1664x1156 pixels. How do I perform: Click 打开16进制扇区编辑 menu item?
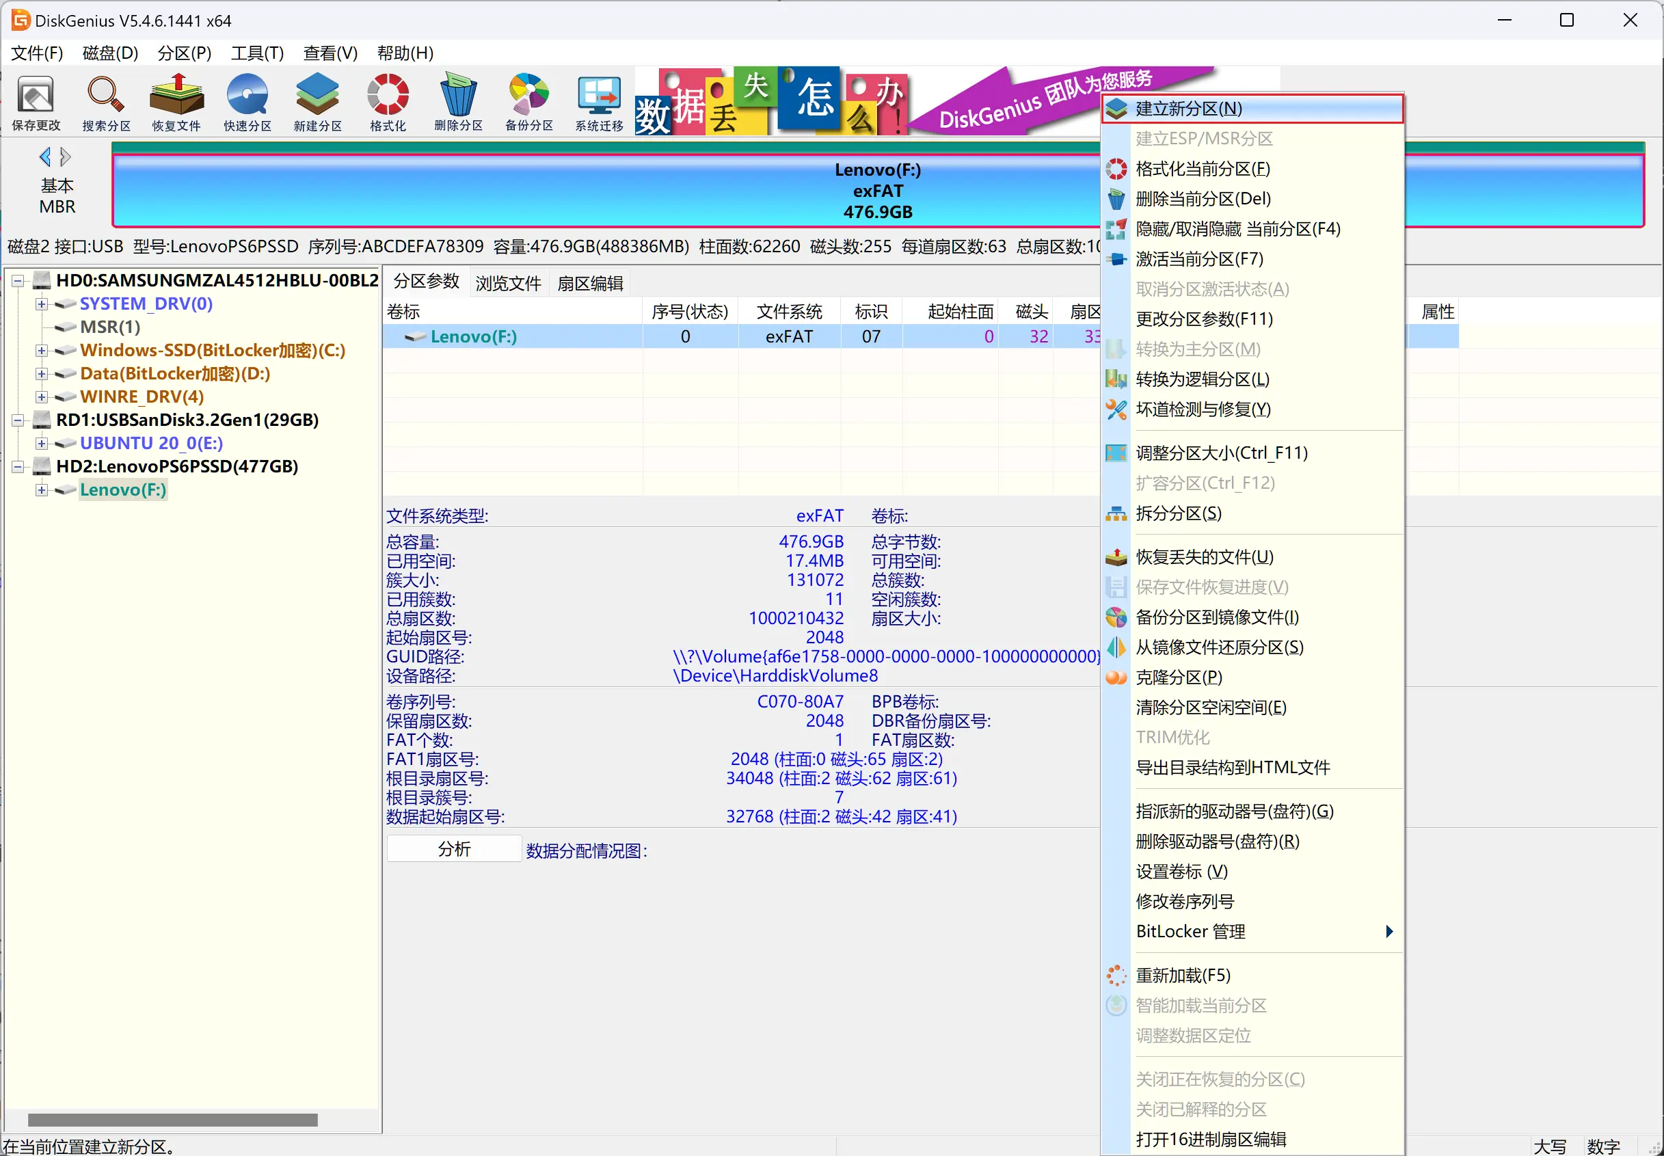[1252, 1140]
